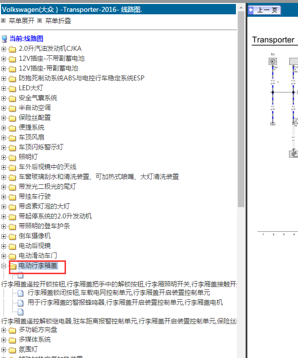Expand the 2.0升汽油发动机CJKA node
This screenshot has height=358, width=298.
coord(3,49)
